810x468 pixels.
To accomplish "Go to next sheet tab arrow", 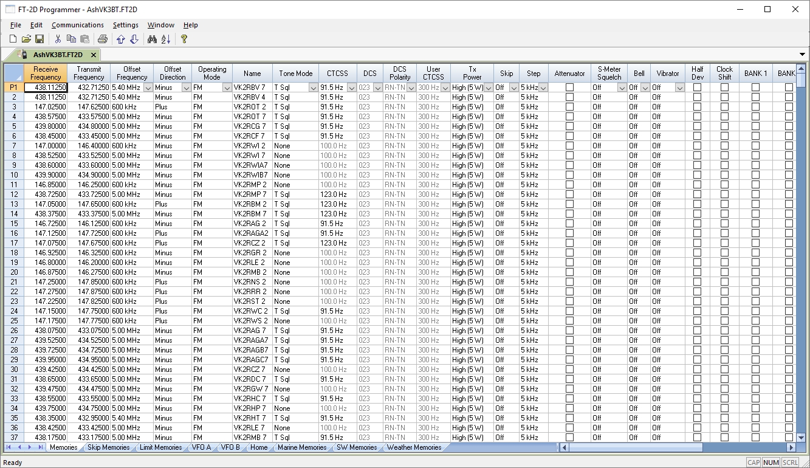I will click(30, 447).
